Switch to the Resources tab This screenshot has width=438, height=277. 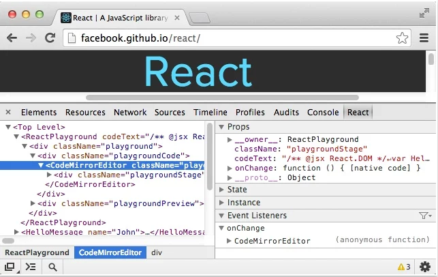(85, 112)
